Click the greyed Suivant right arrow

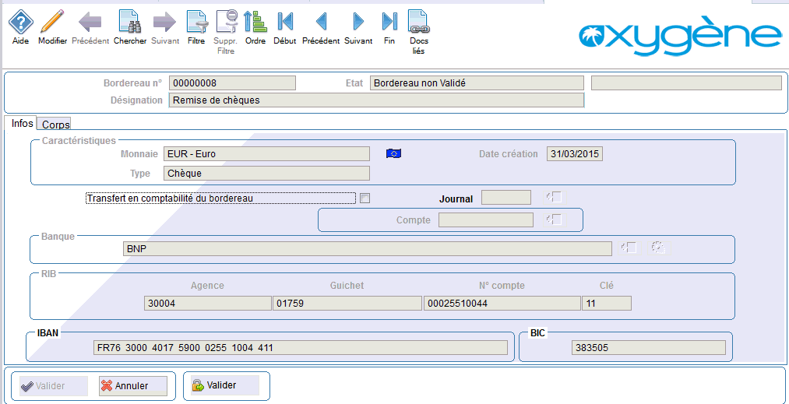click(x=164, y=22)
